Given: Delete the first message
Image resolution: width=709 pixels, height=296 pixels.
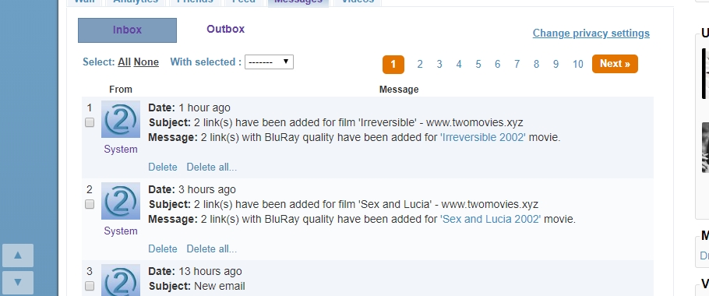Looking at the screenshot, I should [163, 167].
